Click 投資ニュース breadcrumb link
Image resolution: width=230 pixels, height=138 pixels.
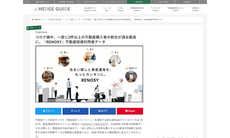click(x=75, y=19)
